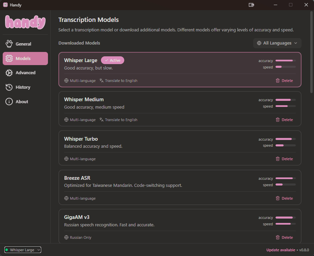The height and width of the screenshot is (256, 314).
Task: Click the Handy logo in the sidebar
Action: [25, 22]
